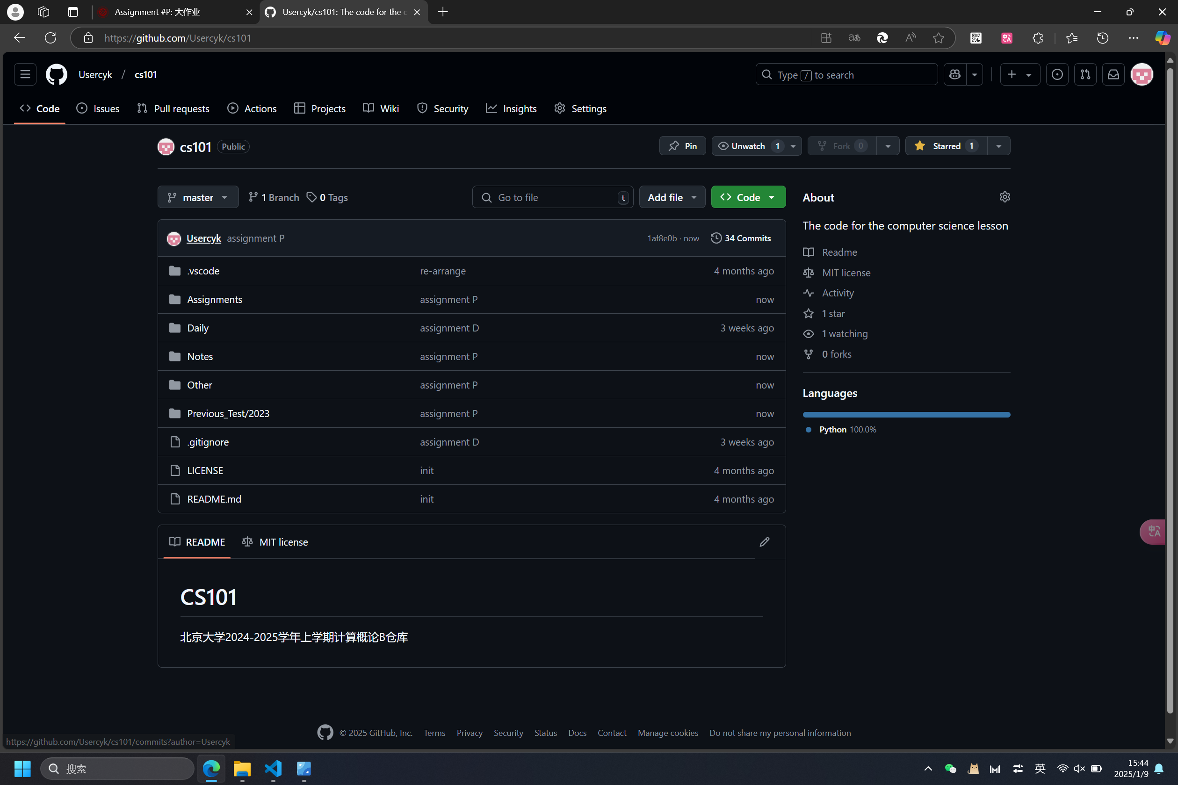Expand the master branch dropdown

(198, 197)
